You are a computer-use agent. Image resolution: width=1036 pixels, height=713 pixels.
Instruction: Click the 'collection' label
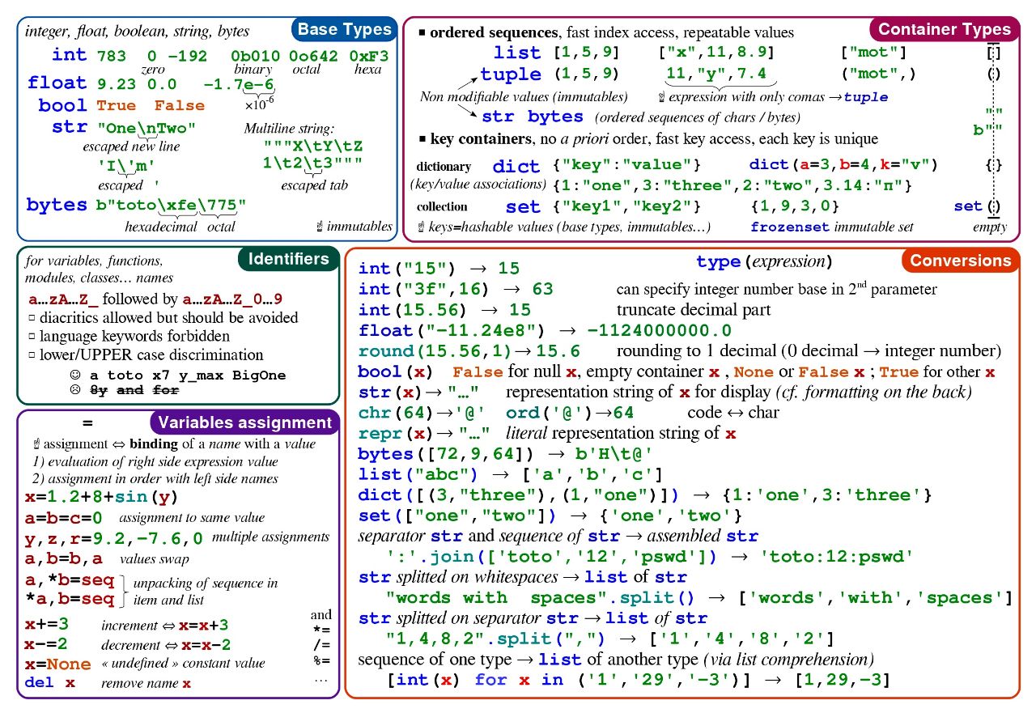tap(443, 206)
